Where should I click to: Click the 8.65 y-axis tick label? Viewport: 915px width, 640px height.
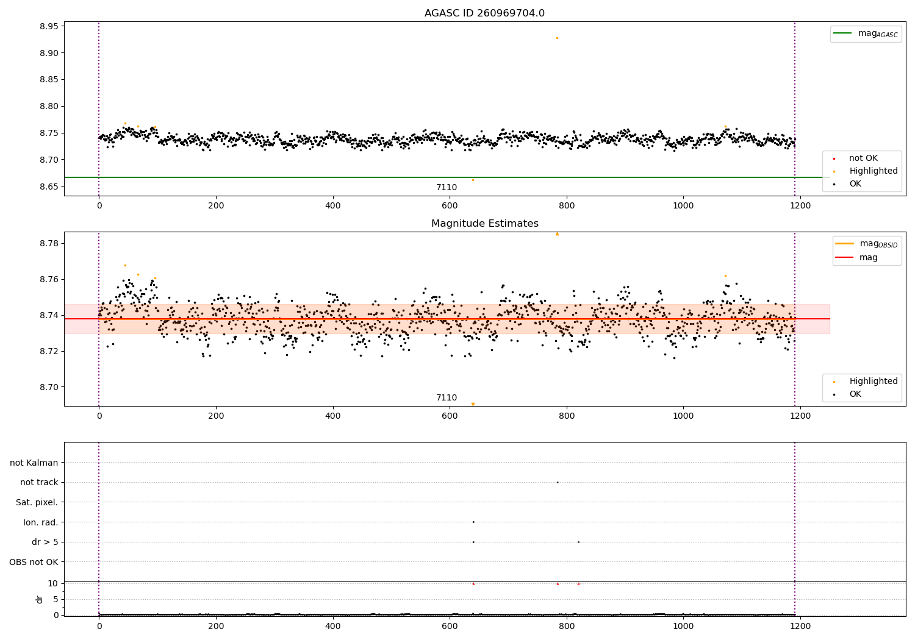(49, 187)
